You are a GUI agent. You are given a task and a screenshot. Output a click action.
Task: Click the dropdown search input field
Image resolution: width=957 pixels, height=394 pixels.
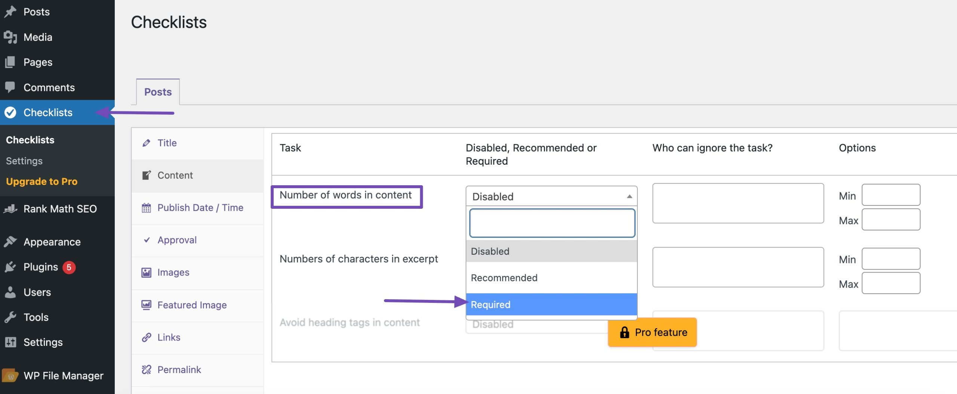click(552, 223)
